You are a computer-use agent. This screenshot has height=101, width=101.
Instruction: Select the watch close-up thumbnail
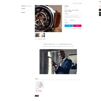pos(37,35)
